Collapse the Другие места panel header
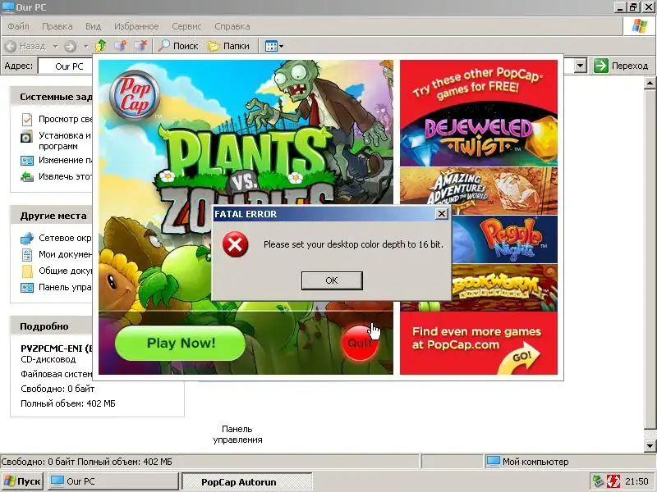This screenshot has height=492, width=657. pyautogui.click(x=51, y=216)
